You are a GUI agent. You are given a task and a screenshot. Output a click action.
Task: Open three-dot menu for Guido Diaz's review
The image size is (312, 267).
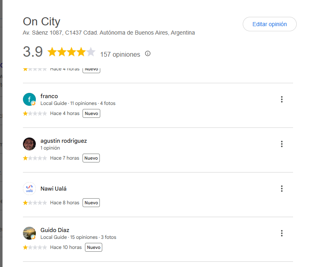click(x=281, y=233)
